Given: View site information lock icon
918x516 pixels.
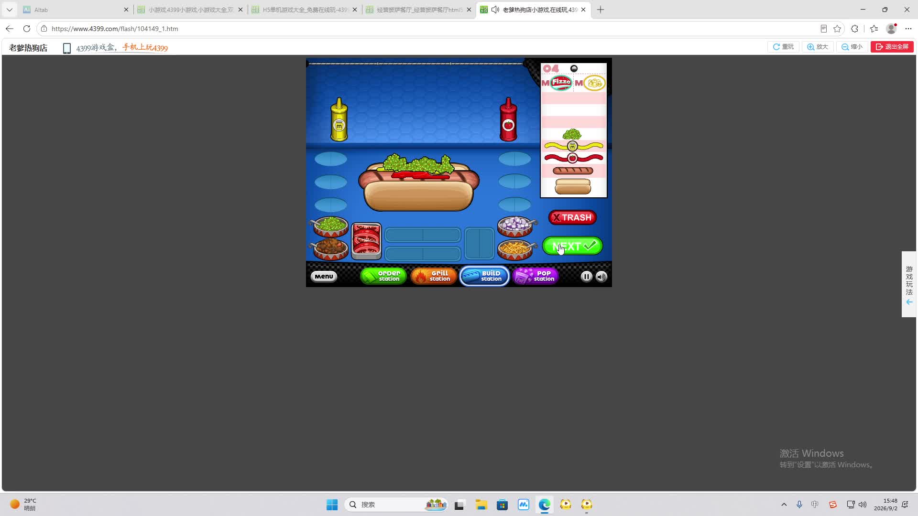Looking at the screenshot, I should click(x=44, y=29).
